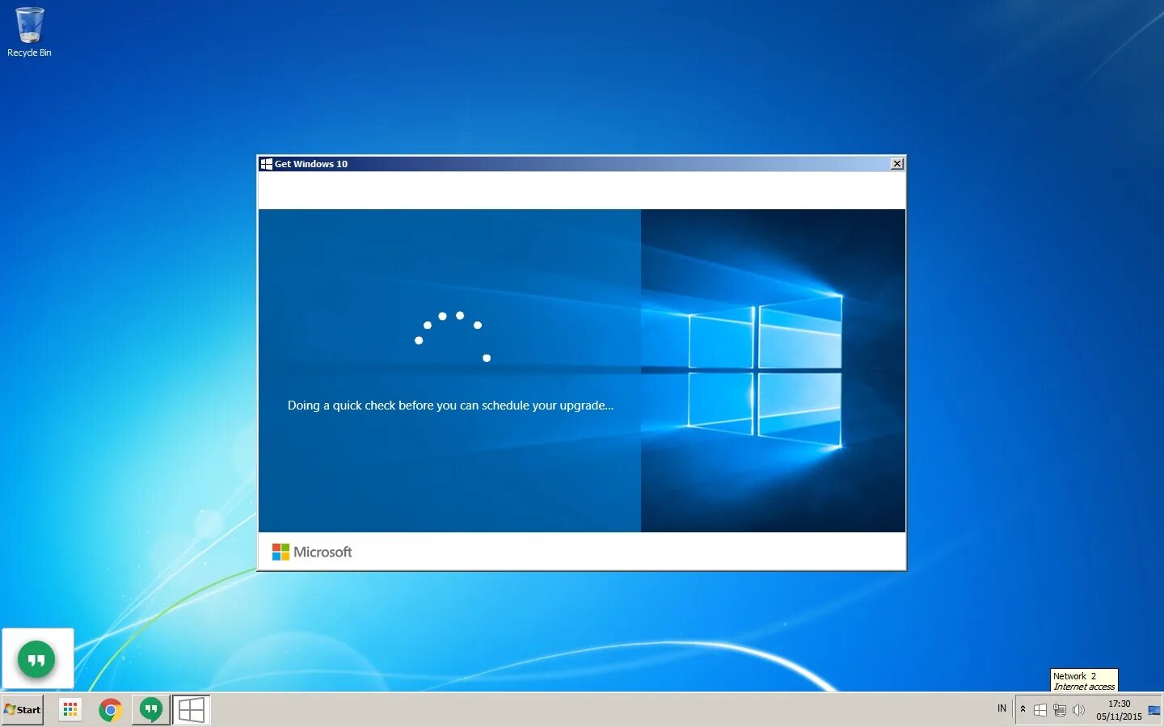Screen dimensions: 1164x727
Task: Open Hangouts from the taskbar
Action: tap(150, 710)
